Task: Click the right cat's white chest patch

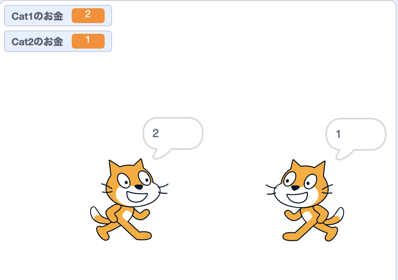Action: coord(307,216)
